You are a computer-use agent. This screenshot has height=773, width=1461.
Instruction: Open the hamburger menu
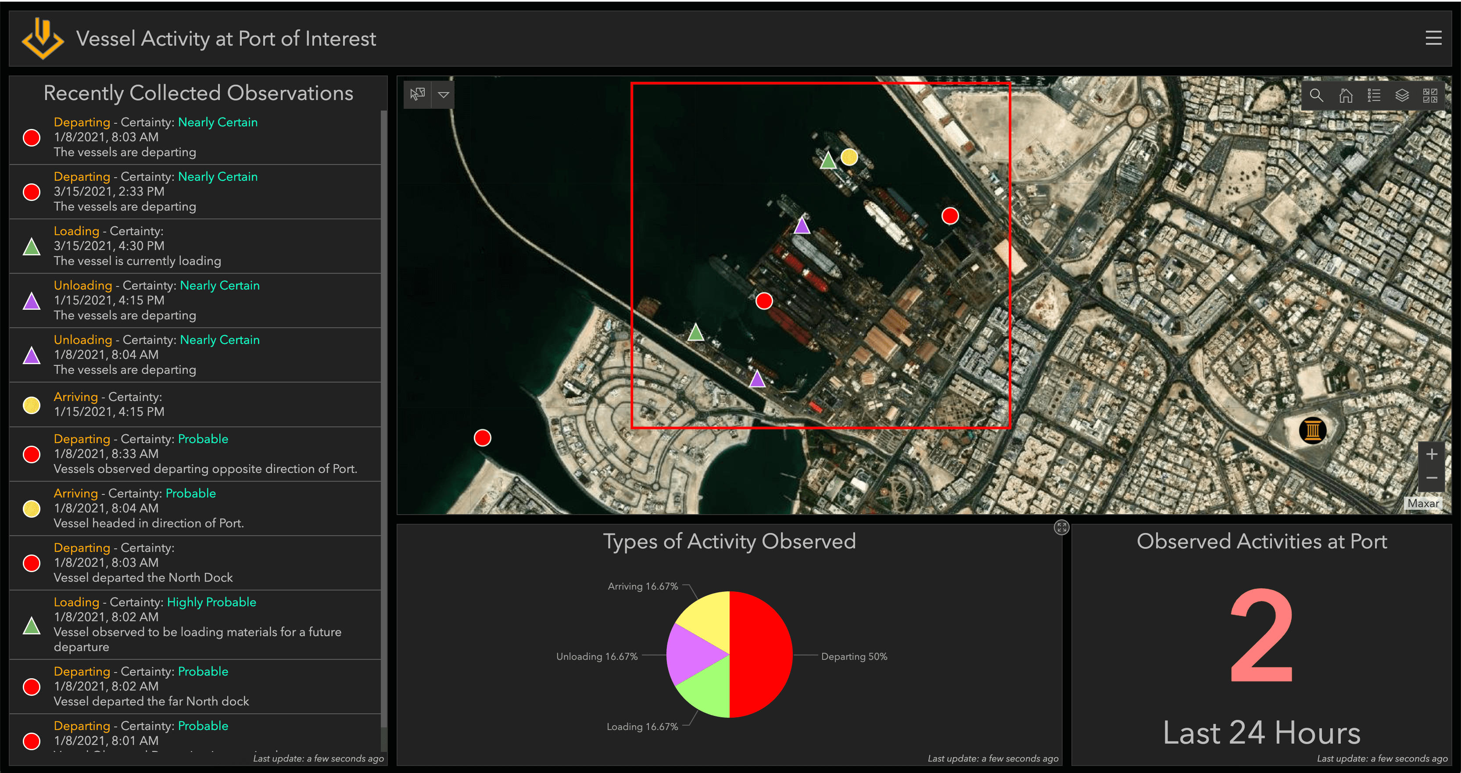click(1434, 38)
